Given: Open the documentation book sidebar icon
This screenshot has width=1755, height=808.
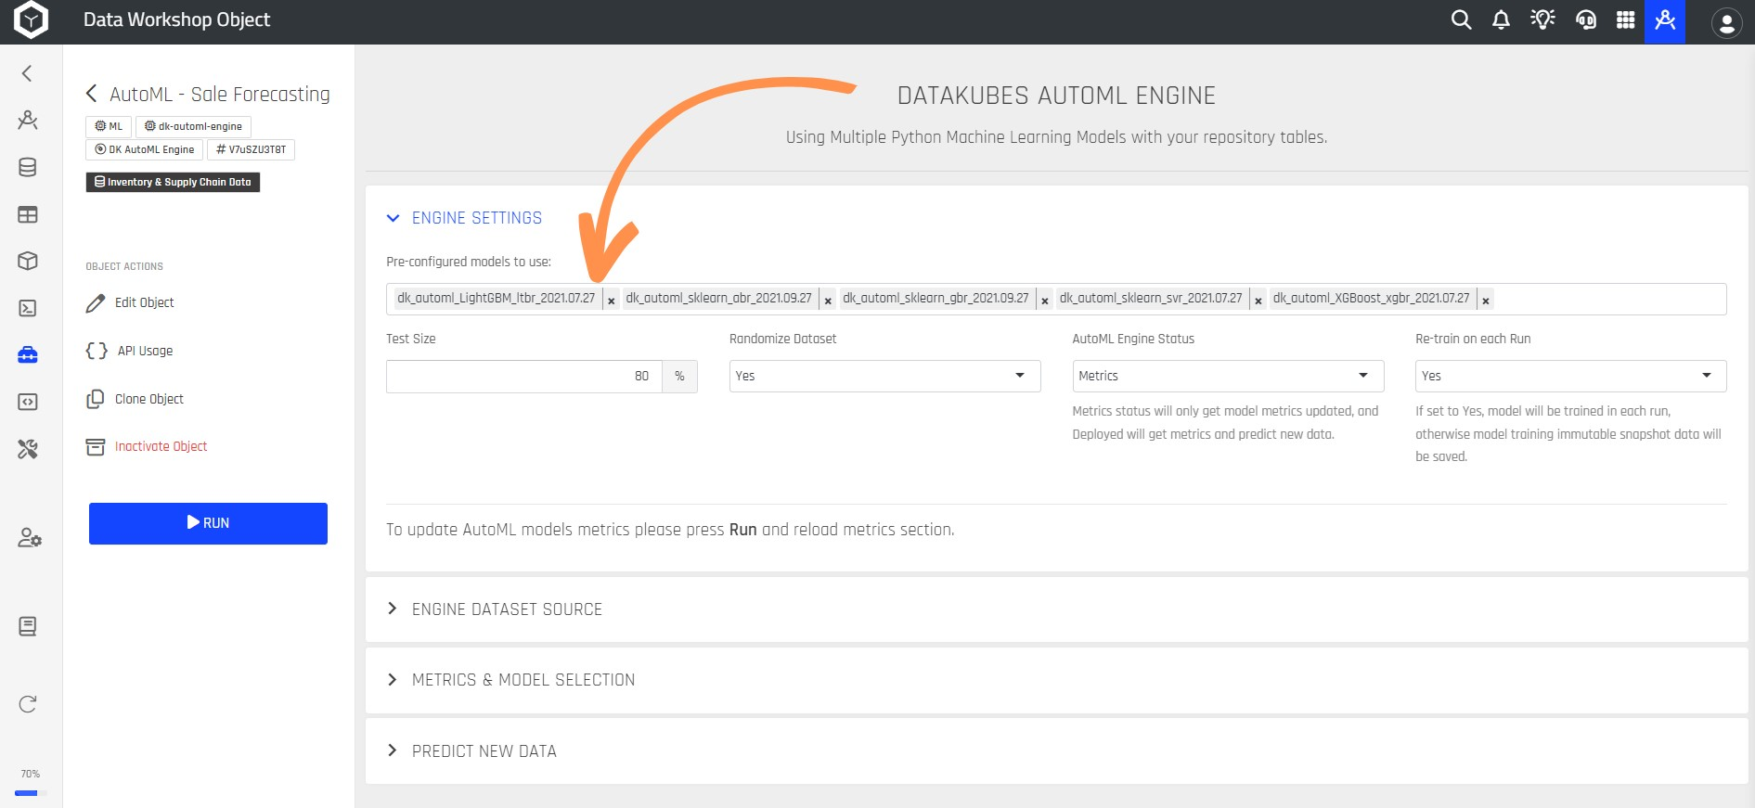Looking at the screenshot, I should coord(28,626).
